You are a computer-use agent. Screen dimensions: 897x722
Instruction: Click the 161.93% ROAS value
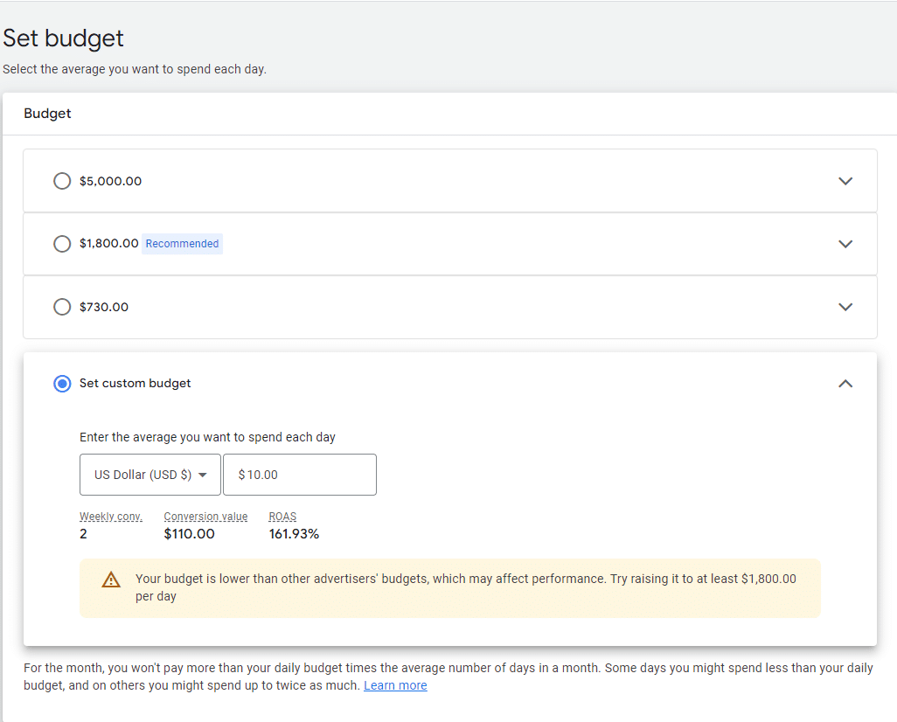[x=294, y=534]
